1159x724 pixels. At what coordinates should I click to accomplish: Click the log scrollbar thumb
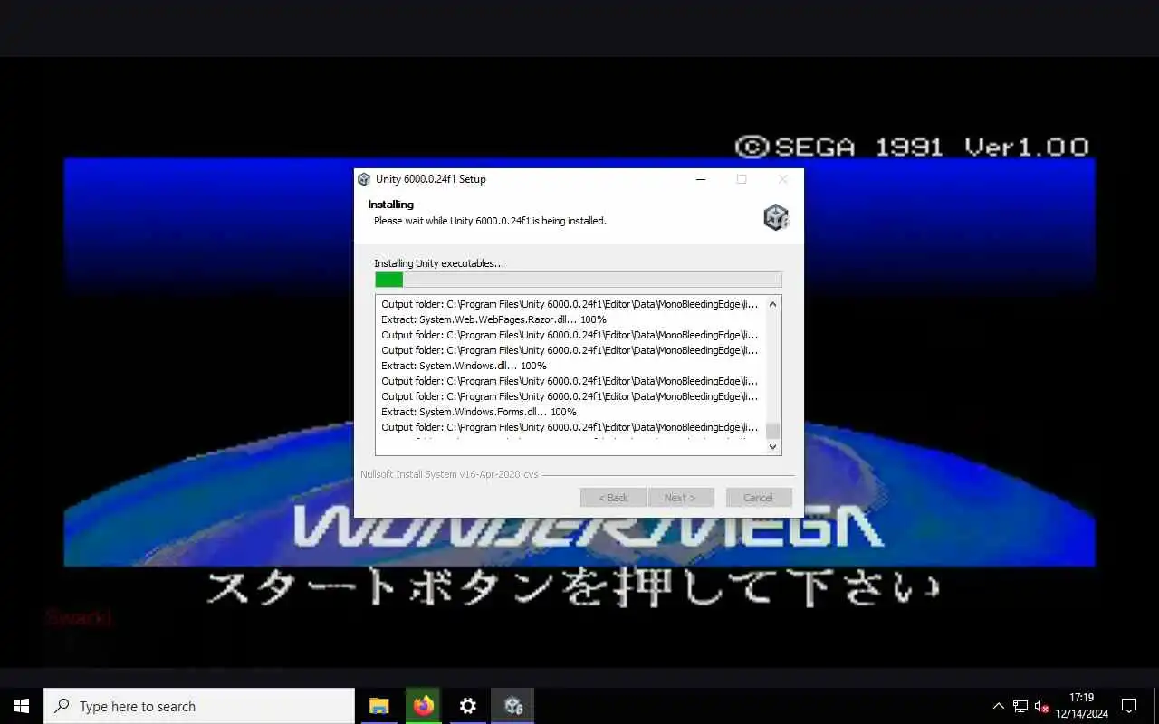pyautogui.click(x=772, y=431)
